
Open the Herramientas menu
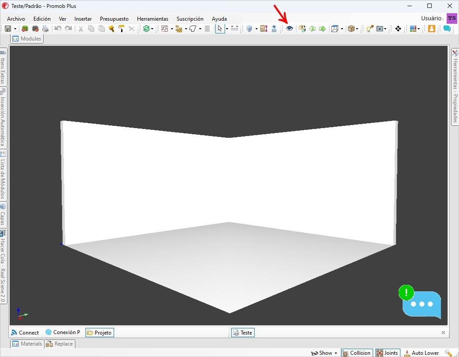click(x=152, y=19)
